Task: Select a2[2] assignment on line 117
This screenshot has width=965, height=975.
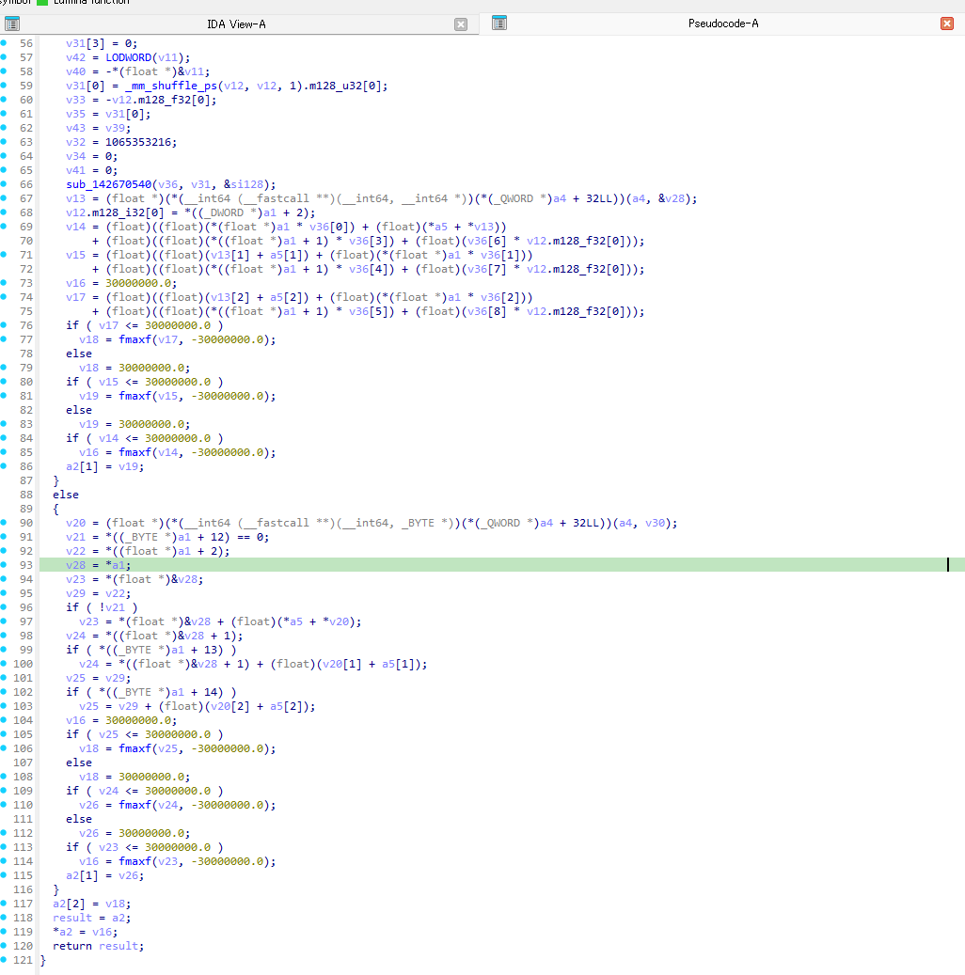Action: click(91, 904)
